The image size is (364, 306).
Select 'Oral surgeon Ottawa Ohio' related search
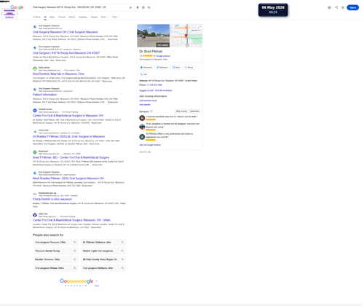click(55, 268)
